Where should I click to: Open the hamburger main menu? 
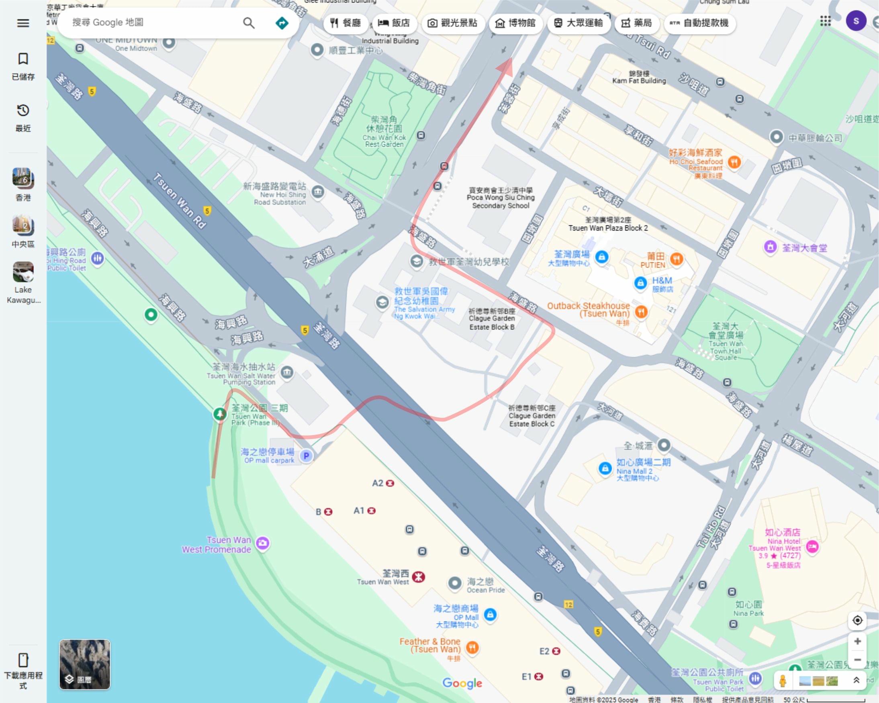(x=23, y=23)
